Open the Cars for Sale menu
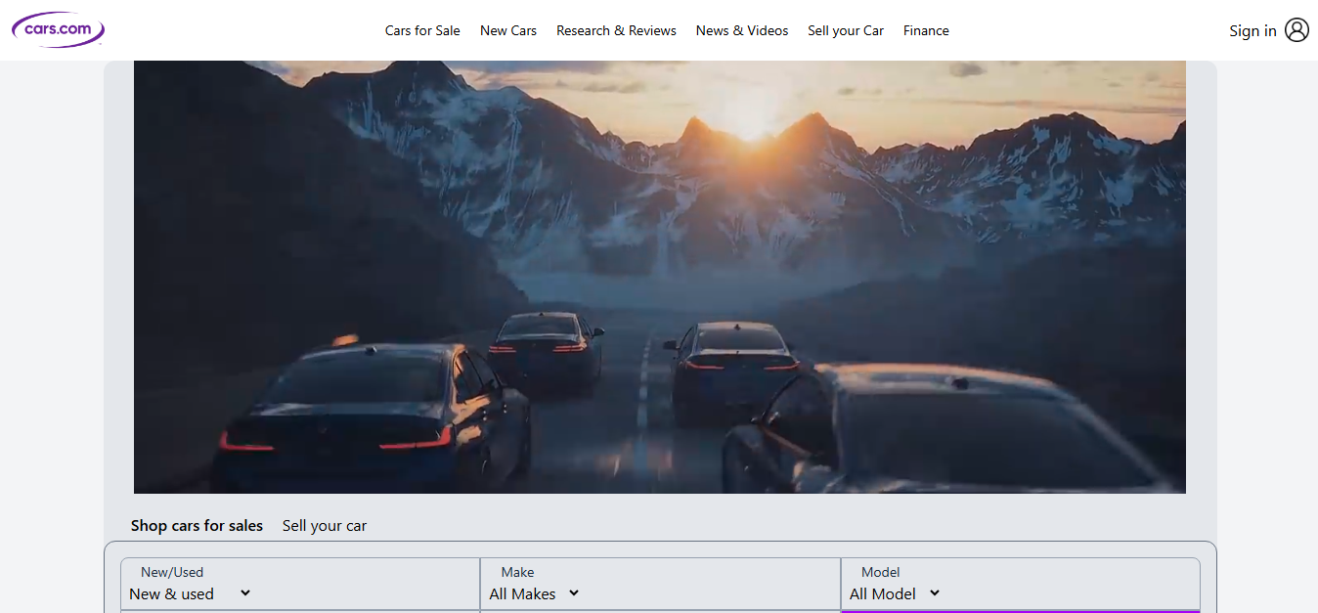This screenshot has height=613, width=1318. [x=422, y=30]
